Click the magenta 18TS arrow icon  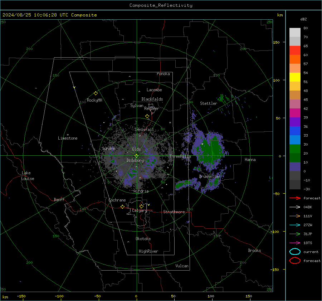pos(295,243)
